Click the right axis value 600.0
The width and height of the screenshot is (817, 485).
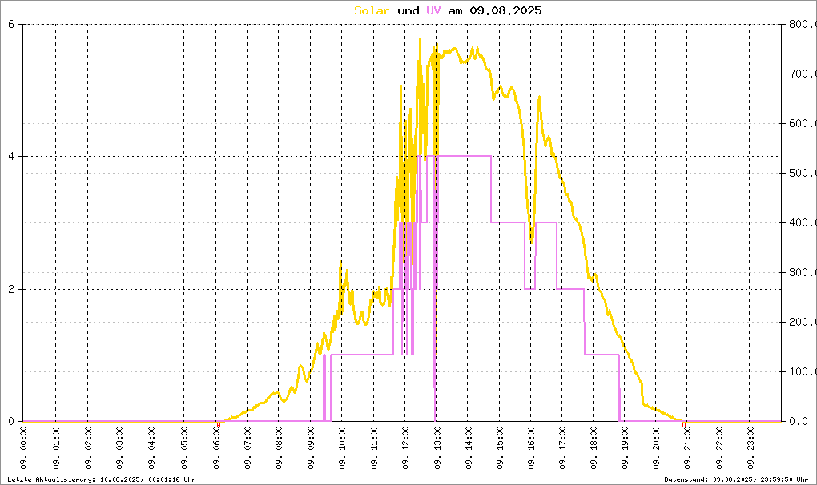pyautogui.click(x=803, y=123)
